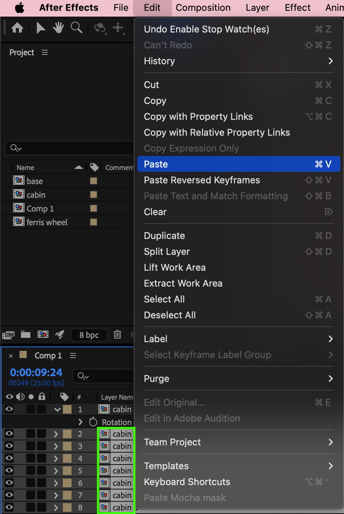Hide layer 3 cabin with eye toggle
344x514 pixels.
[9, 446]
